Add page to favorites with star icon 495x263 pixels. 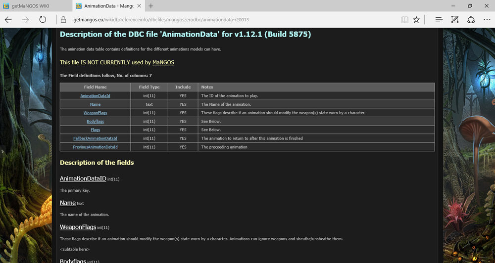click(x=416, y=20)
